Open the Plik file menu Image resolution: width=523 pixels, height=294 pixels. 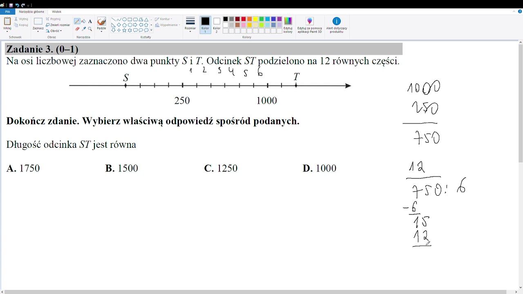[x=7, y=12]
